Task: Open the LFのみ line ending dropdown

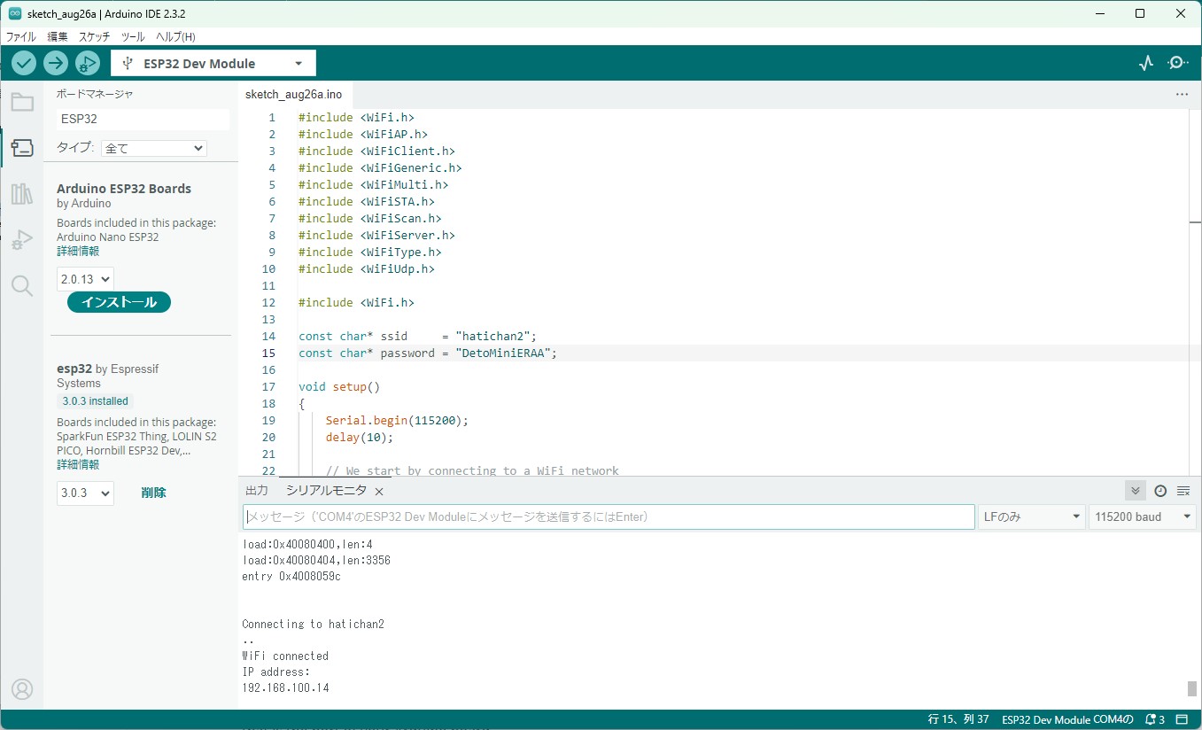Action: pos(1032,516)
